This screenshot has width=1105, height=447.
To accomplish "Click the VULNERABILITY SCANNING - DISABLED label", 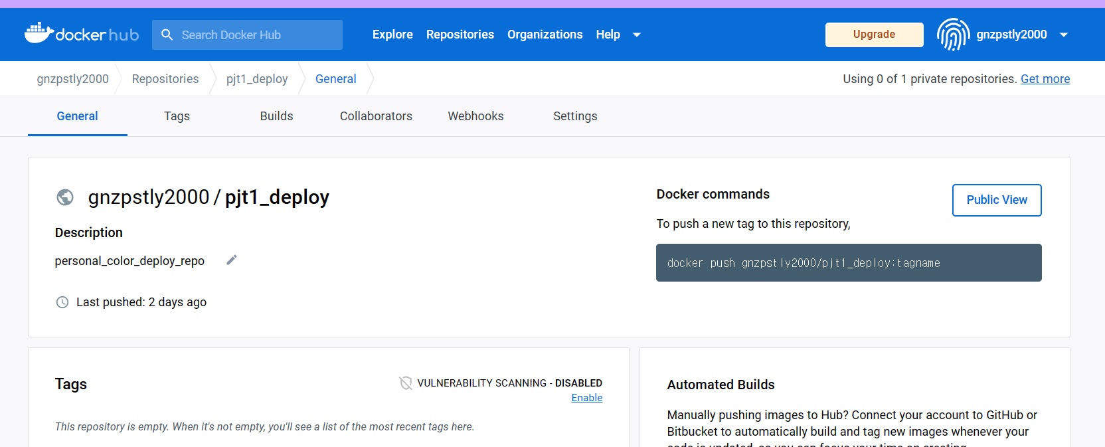I will 509,383.
